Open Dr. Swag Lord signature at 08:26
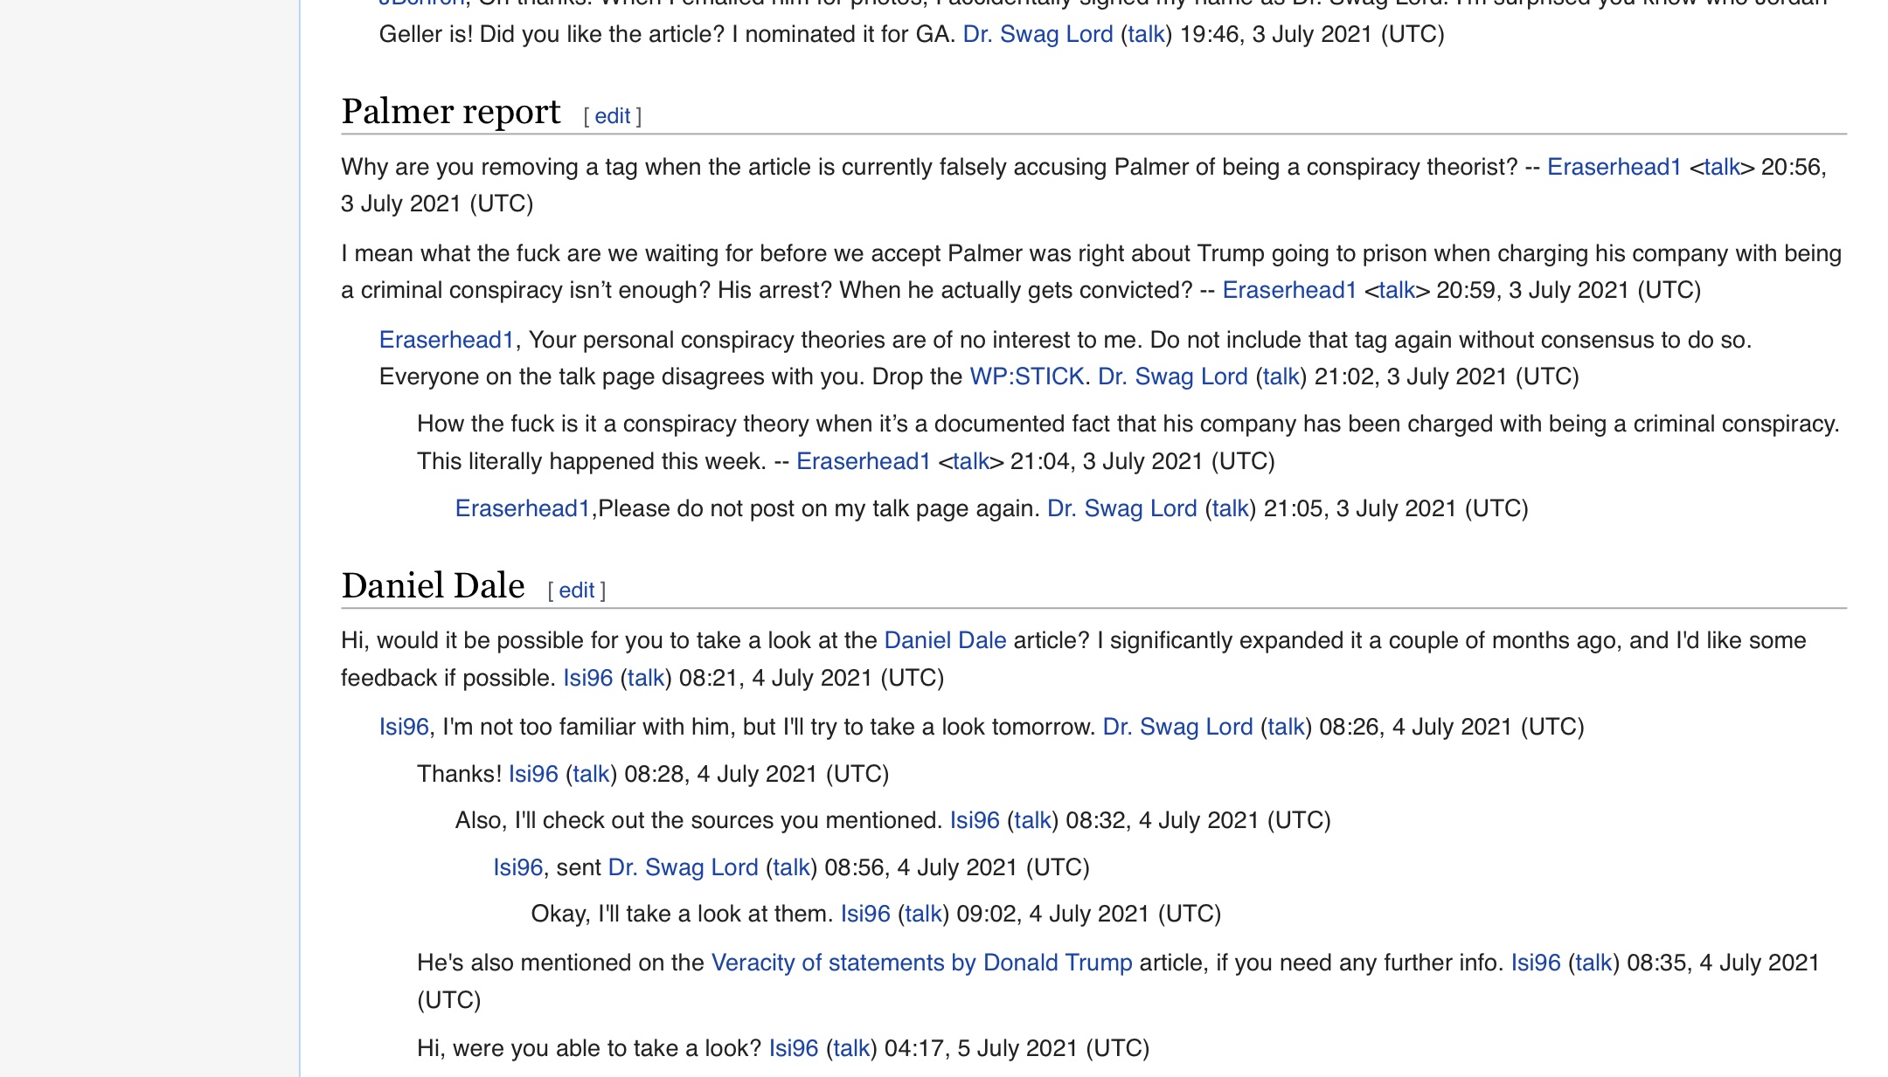 click(1177, 727)
